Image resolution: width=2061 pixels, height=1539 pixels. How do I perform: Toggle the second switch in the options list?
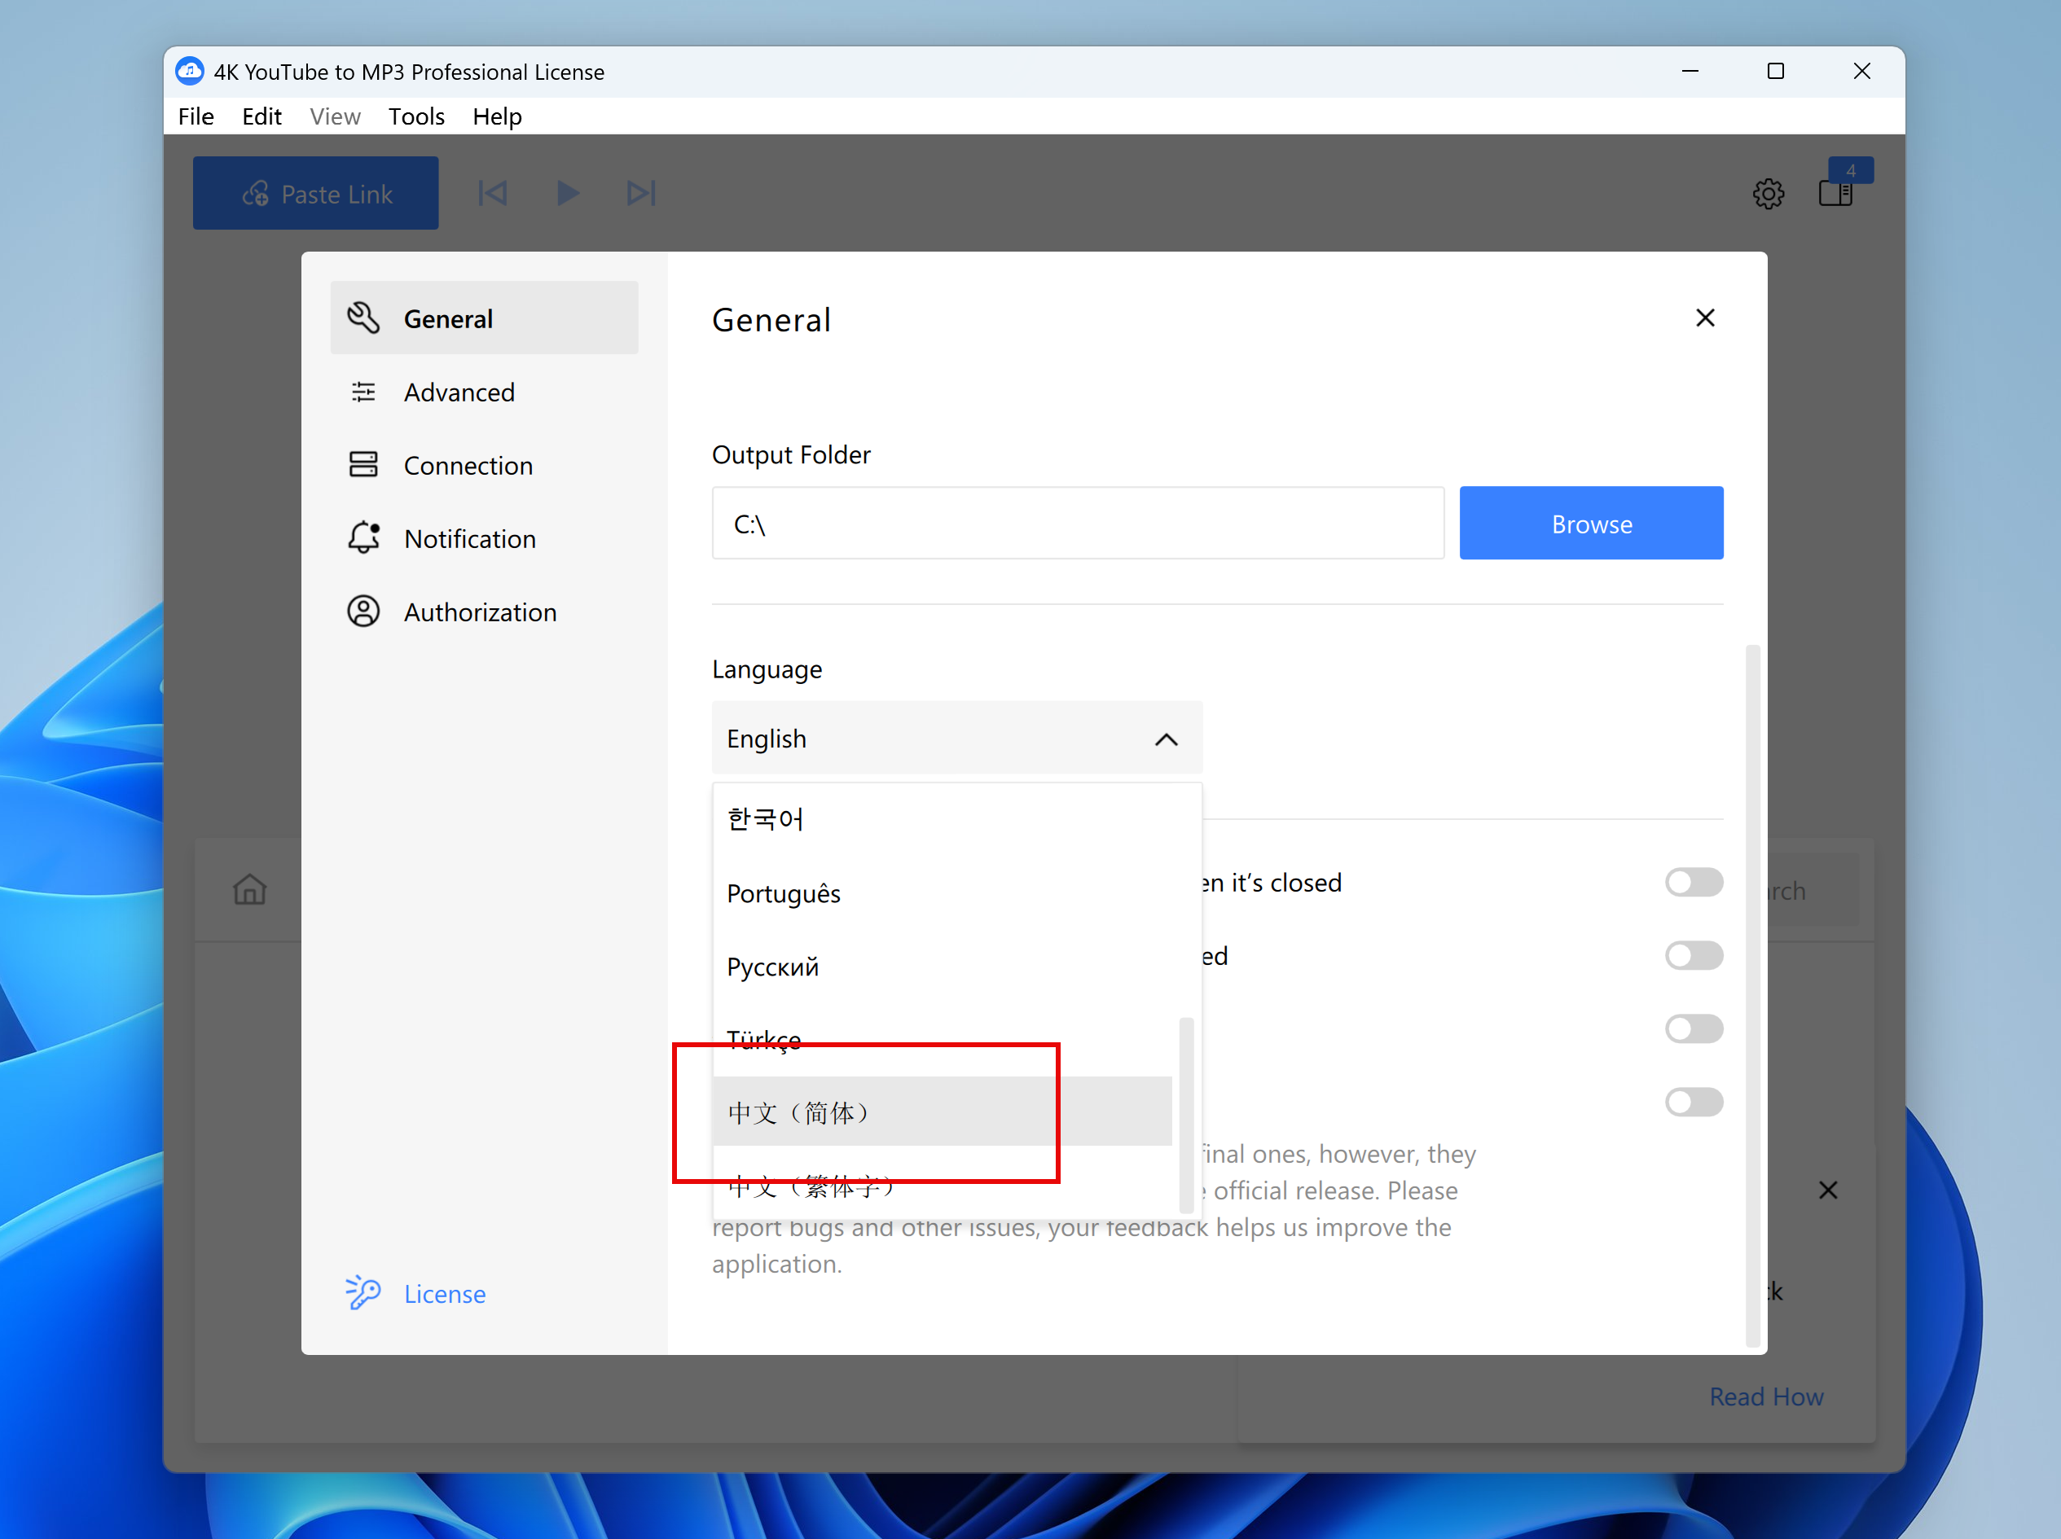(x=1693, y=956)
